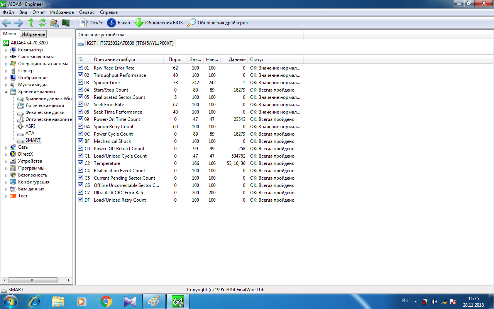Expand the Сеть tree node
Screen dimensions: 494x309
coord(6,147)
